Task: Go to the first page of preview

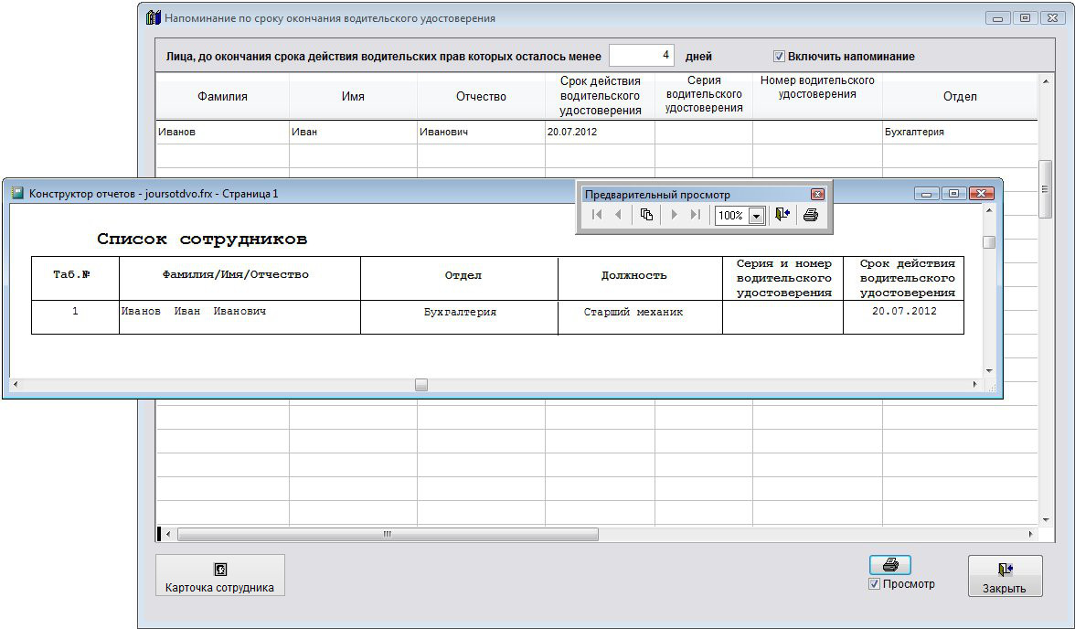Action: (x=597, y=216)
